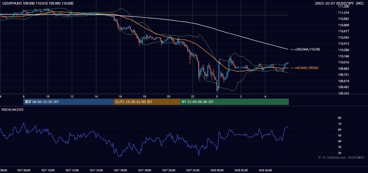Click RSI scale value 30

[339, 147]
